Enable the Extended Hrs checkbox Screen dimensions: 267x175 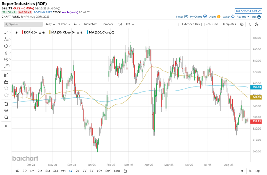180,24
